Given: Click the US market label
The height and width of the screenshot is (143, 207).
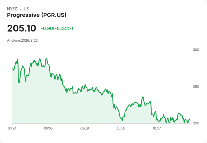Looking at the screenshot, I should point(26,9).
